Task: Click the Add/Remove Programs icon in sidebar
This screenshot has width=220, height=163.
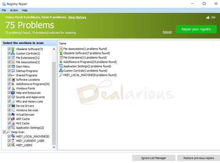Action: (13, 84)
